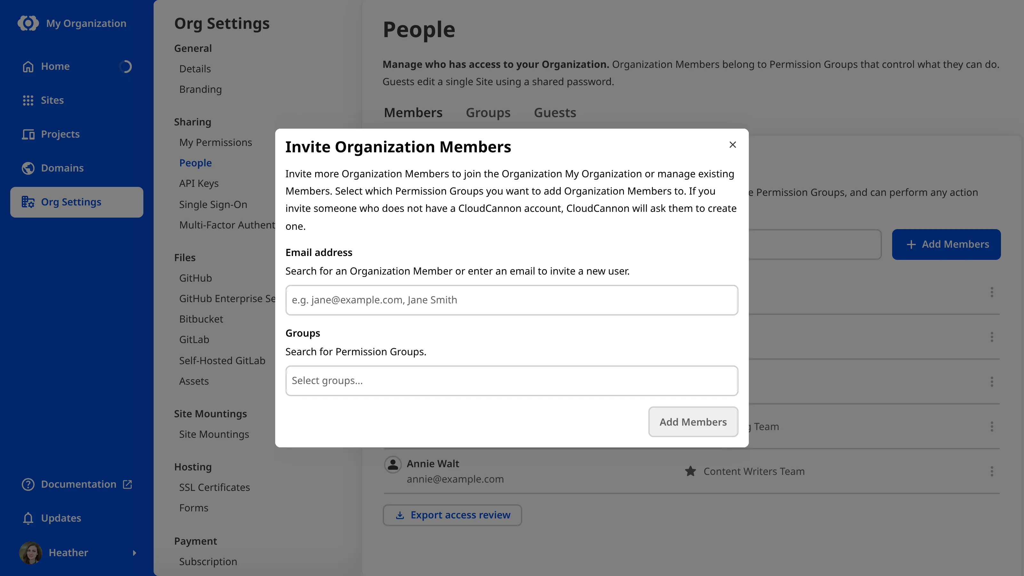Open the second member row's three-dot menu
Image resolution: width=1024 pixels, height=576 pixels.
(992, 337)
